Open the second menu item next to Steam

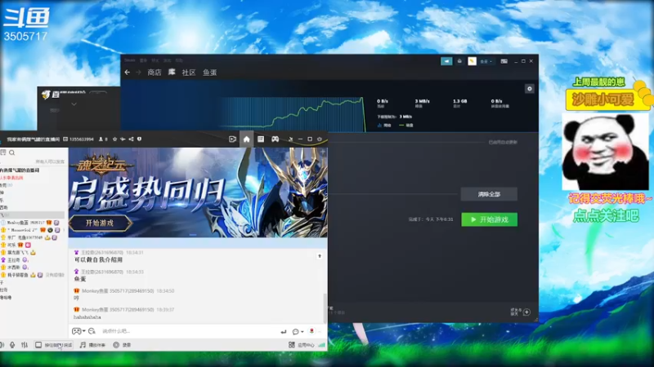point(143,60)
